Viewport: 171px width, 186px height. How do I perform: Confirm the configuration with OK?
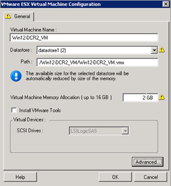115,177
